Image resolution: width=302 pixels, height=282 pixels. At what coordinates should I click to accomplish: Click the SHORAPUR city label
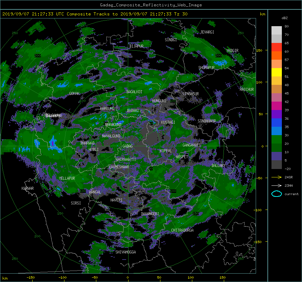click(206, 68)
